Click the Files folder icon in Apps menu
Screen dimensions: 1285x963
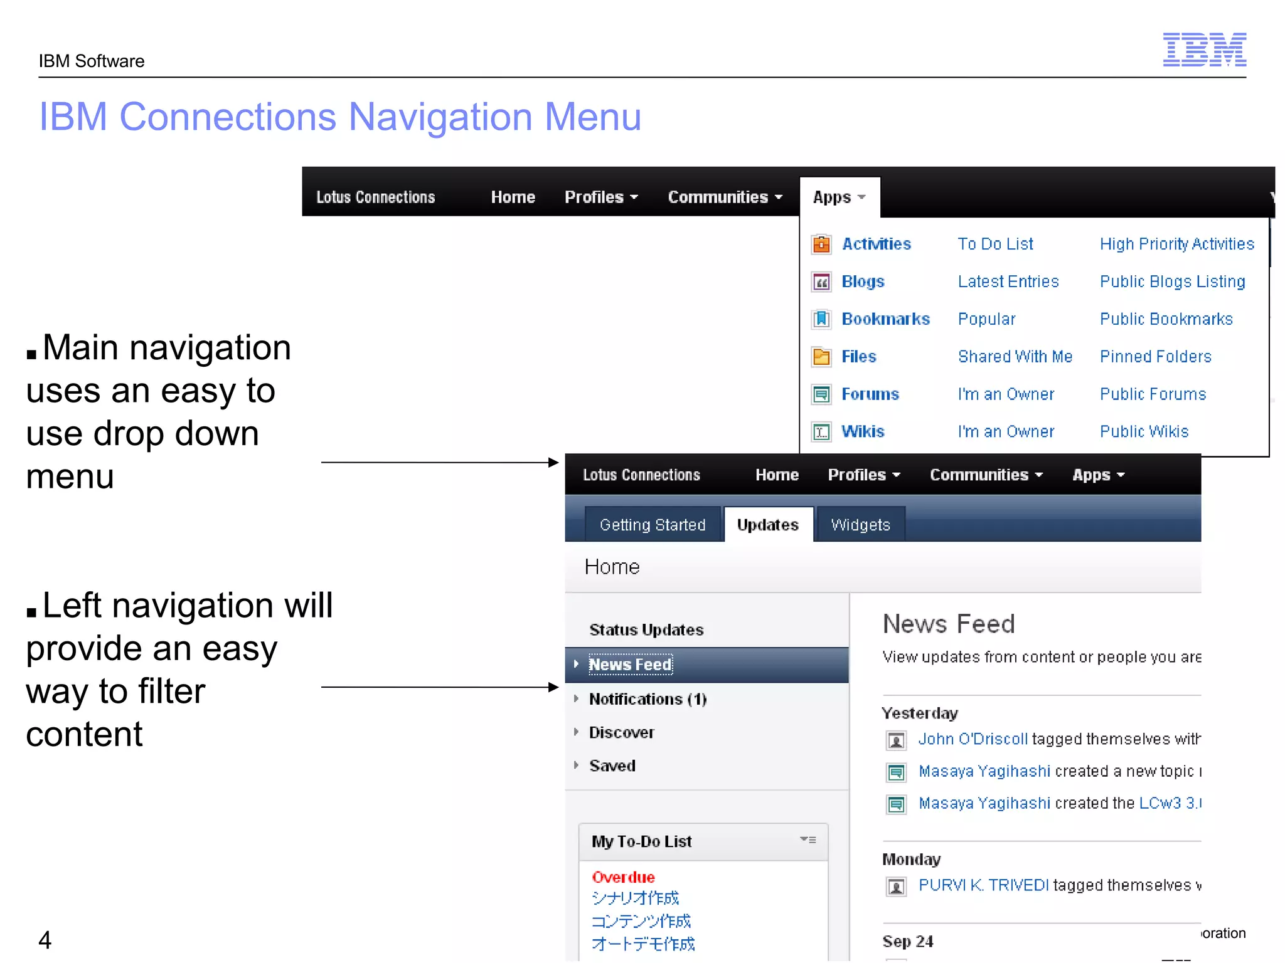tap(821, 357)
